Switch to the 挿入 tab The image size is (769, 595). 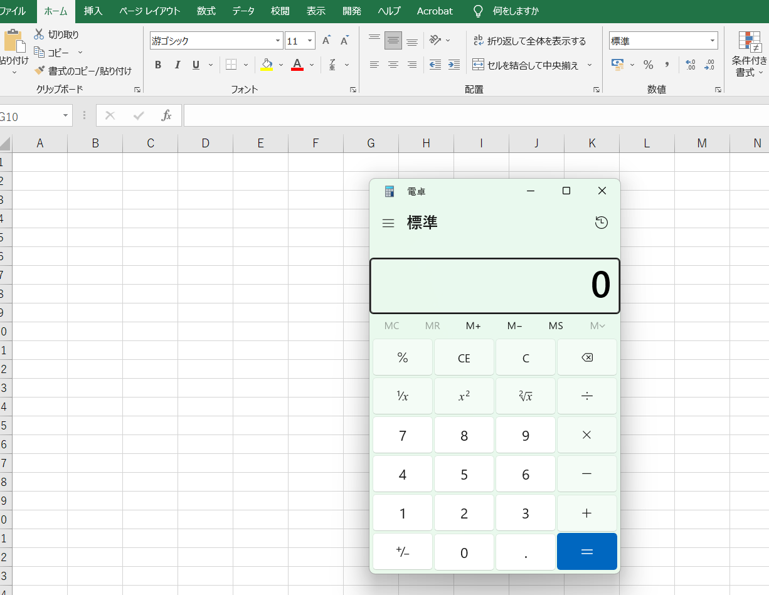(x=93, y=11)
